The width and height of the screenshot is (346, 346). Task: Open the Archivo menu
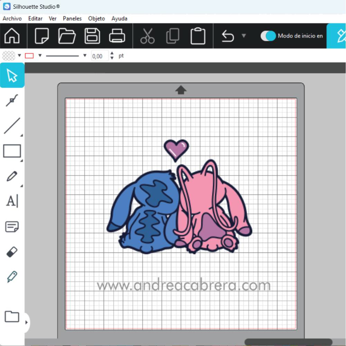coord(12,19)
